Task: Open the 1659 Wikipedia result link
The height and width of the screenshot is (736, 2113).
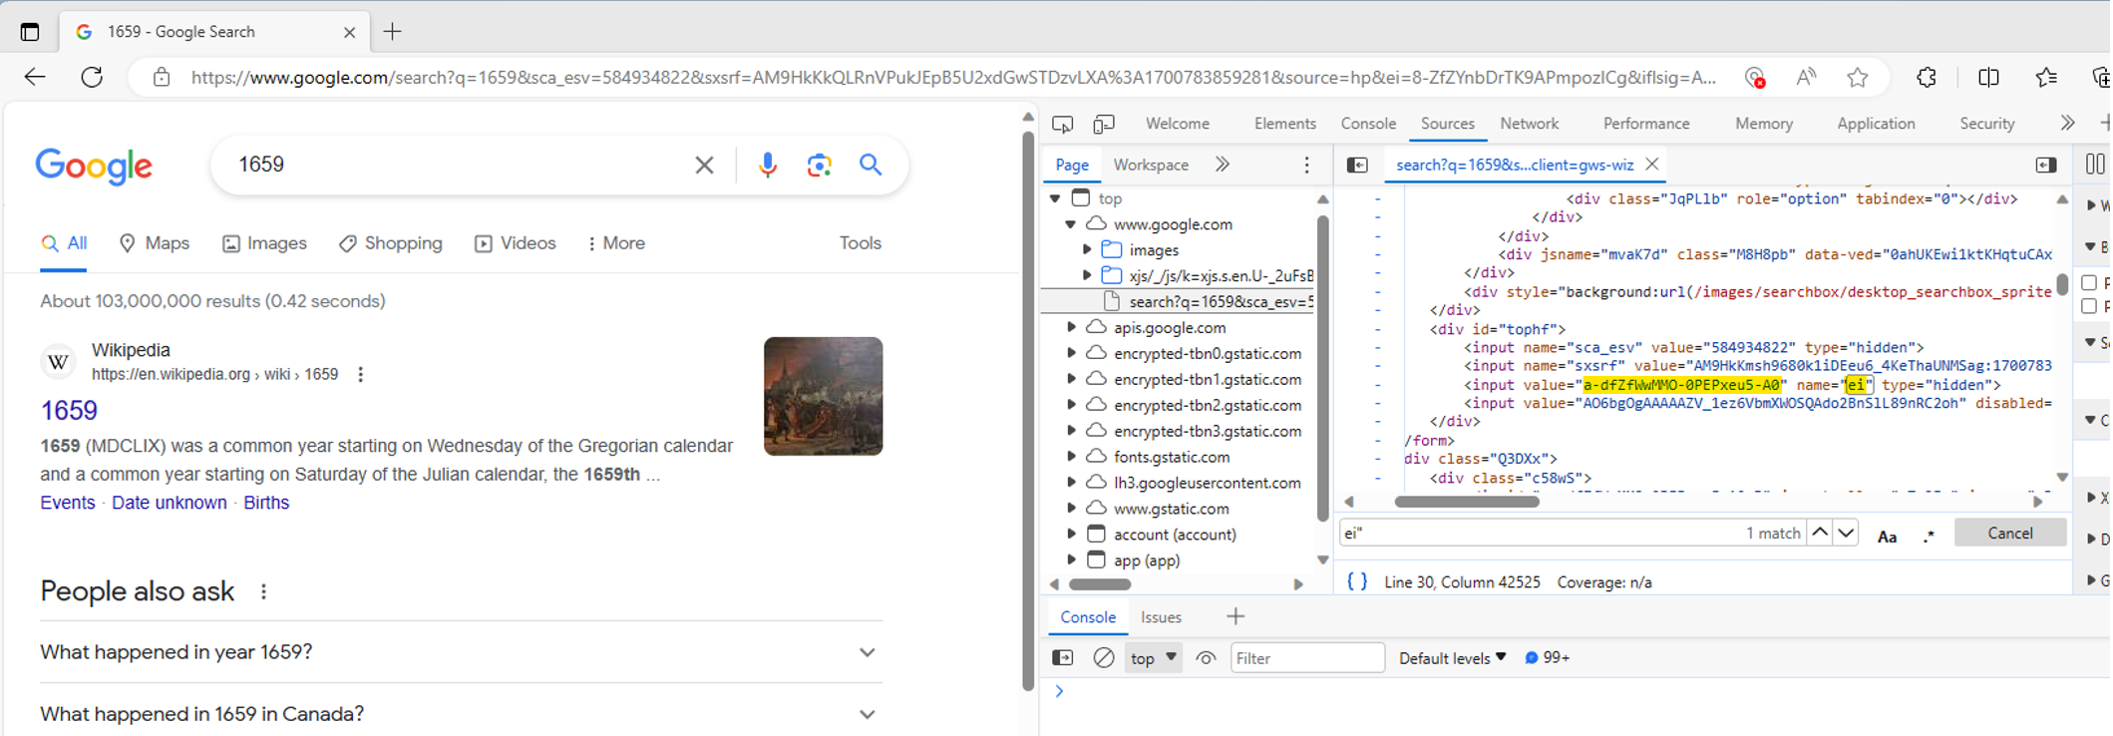Action: (69, 410)
